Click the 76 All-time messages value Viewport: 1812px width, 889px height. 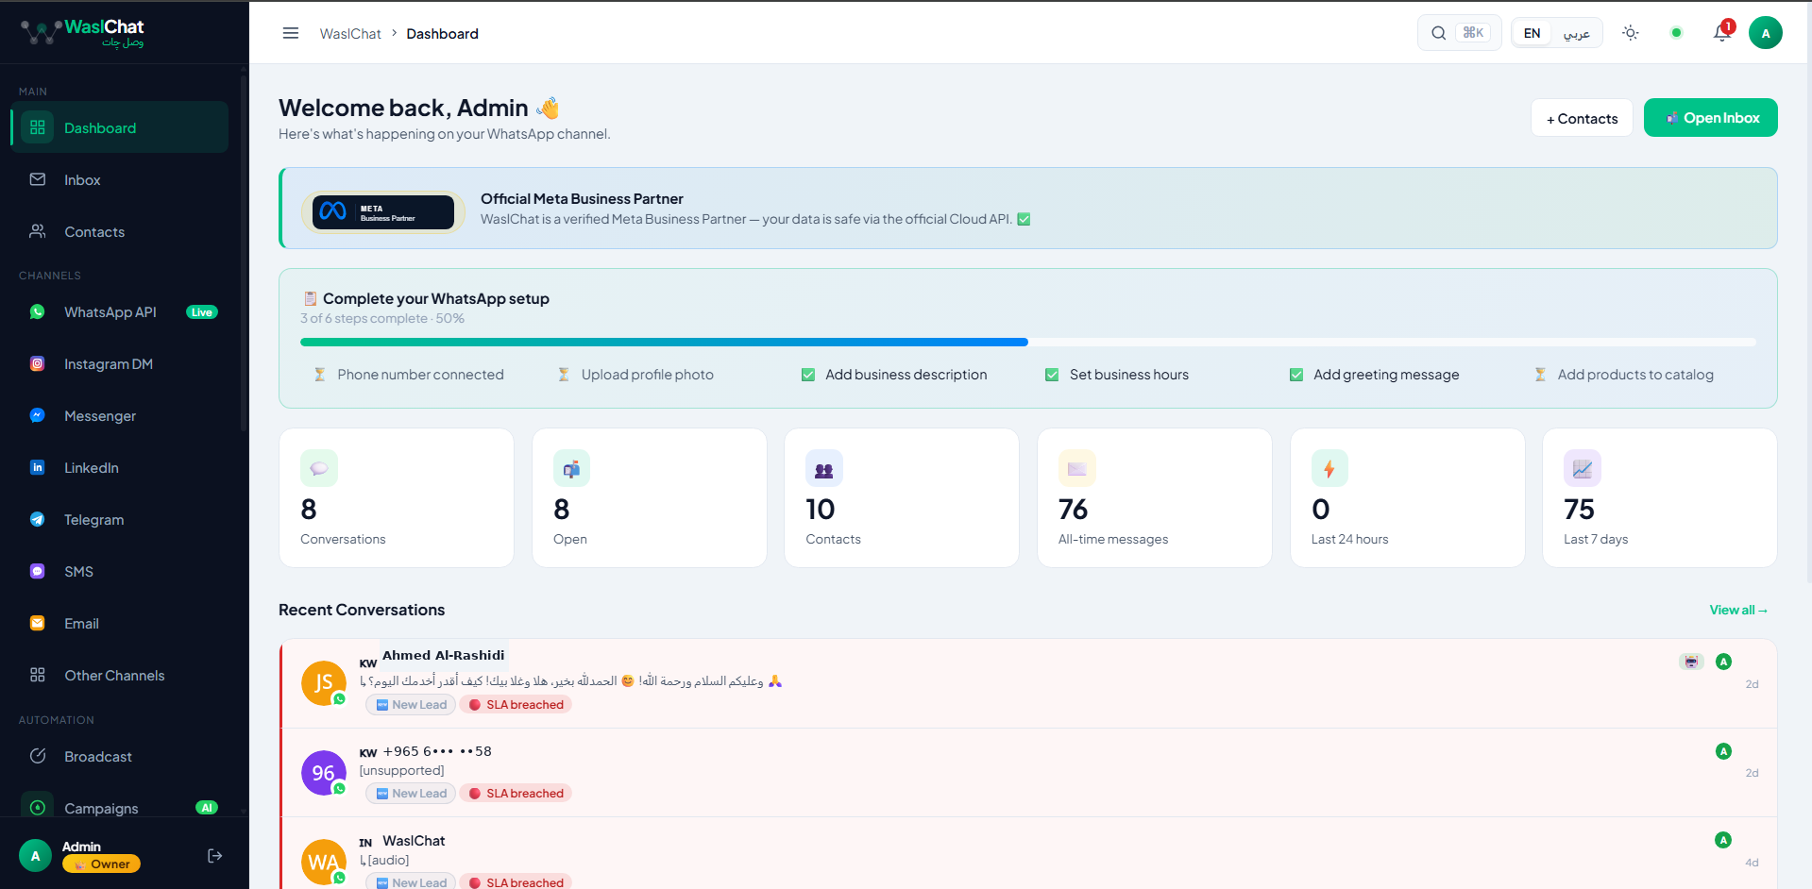tap(1074, 510)
